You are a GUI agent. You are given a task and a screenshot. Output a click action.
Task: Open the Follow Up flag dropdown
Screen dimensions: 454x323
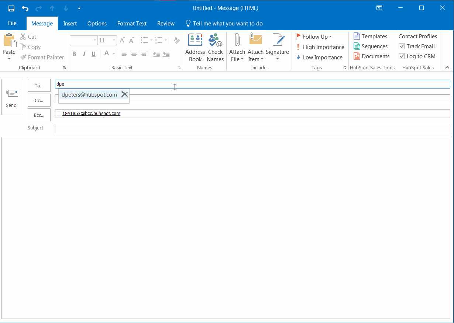314,37
